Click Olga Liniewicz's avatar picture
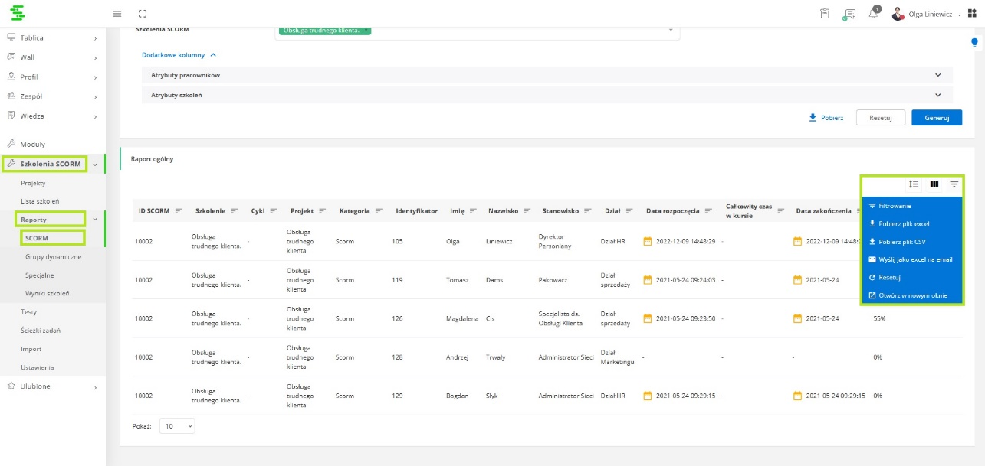The height and width of the screenshot is (466, 985). [898, 14]
